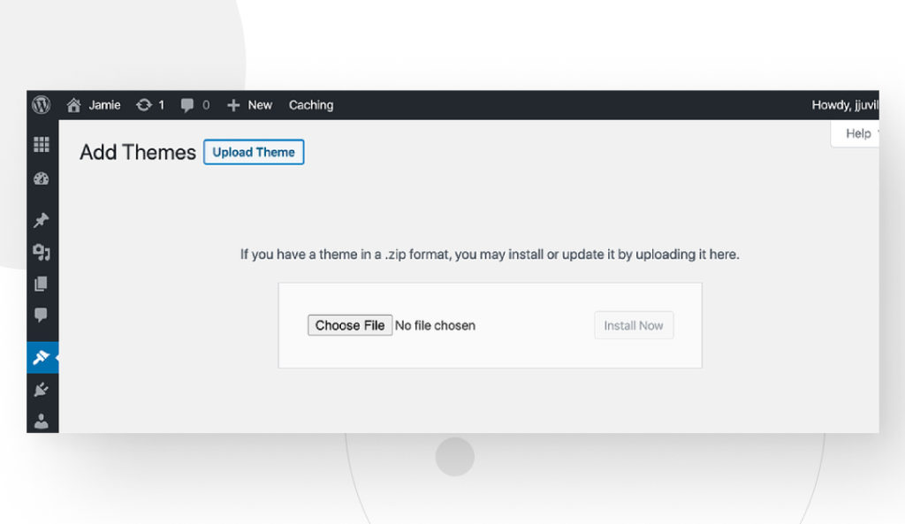Open the Appearance paintbrush icon in sidebar

(42, 357)
